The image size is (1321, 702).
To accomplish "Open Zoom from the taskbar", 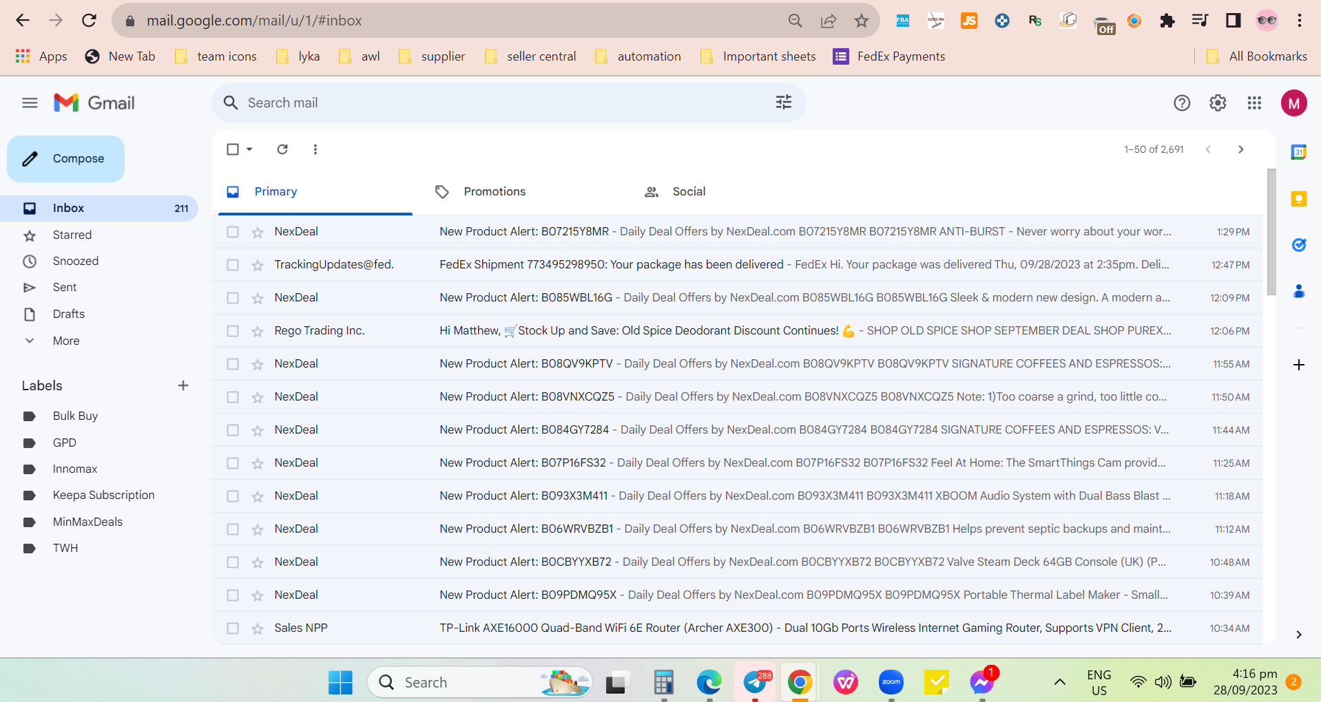I will click(x=891, y=682).
